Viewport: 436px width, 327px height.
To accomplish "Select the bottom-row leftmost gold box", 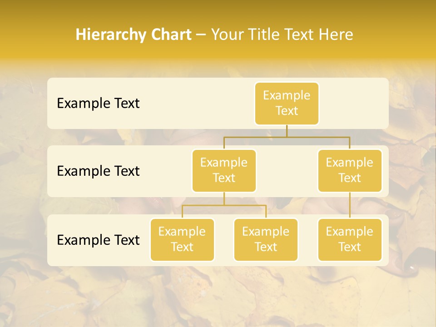I will (182, 239).
